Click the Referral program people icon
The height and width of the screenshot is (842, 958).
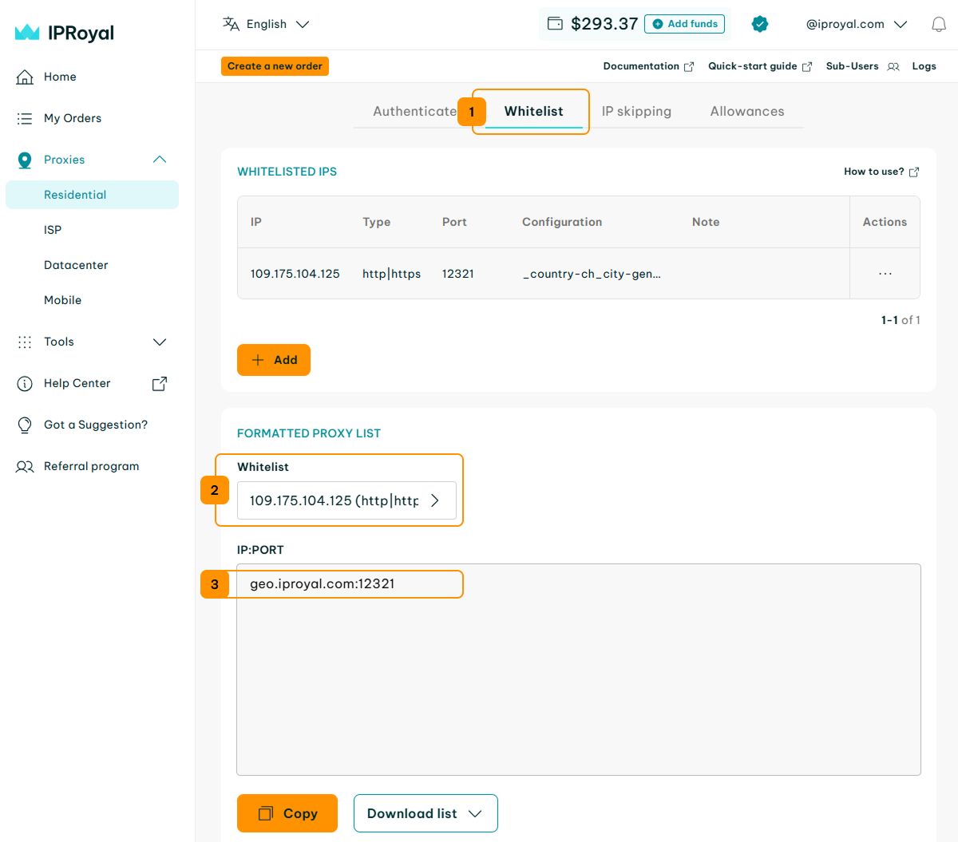(25, 466)
